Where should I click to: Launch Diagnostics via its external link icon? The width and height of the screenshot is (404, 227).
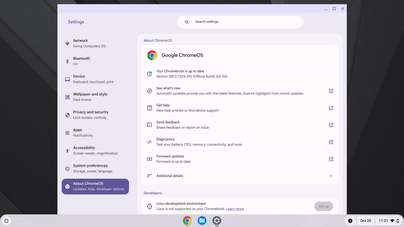pyautogui.click(x=331, y=142)
